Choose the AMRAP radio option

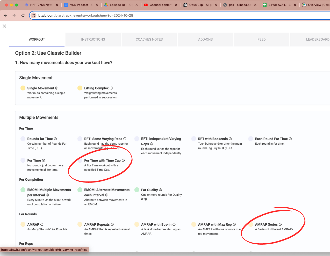click(23, 224)
